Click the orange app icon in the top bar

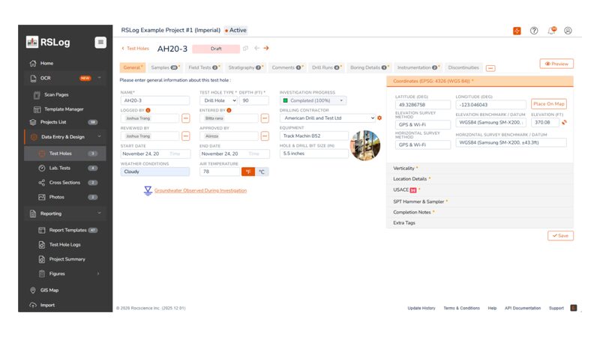point(517,31)
